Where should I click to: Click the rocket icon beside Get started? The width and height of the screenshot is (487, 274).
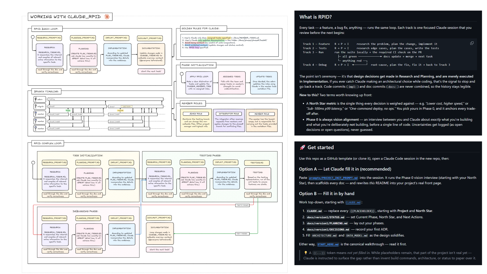tap(302, 147)
